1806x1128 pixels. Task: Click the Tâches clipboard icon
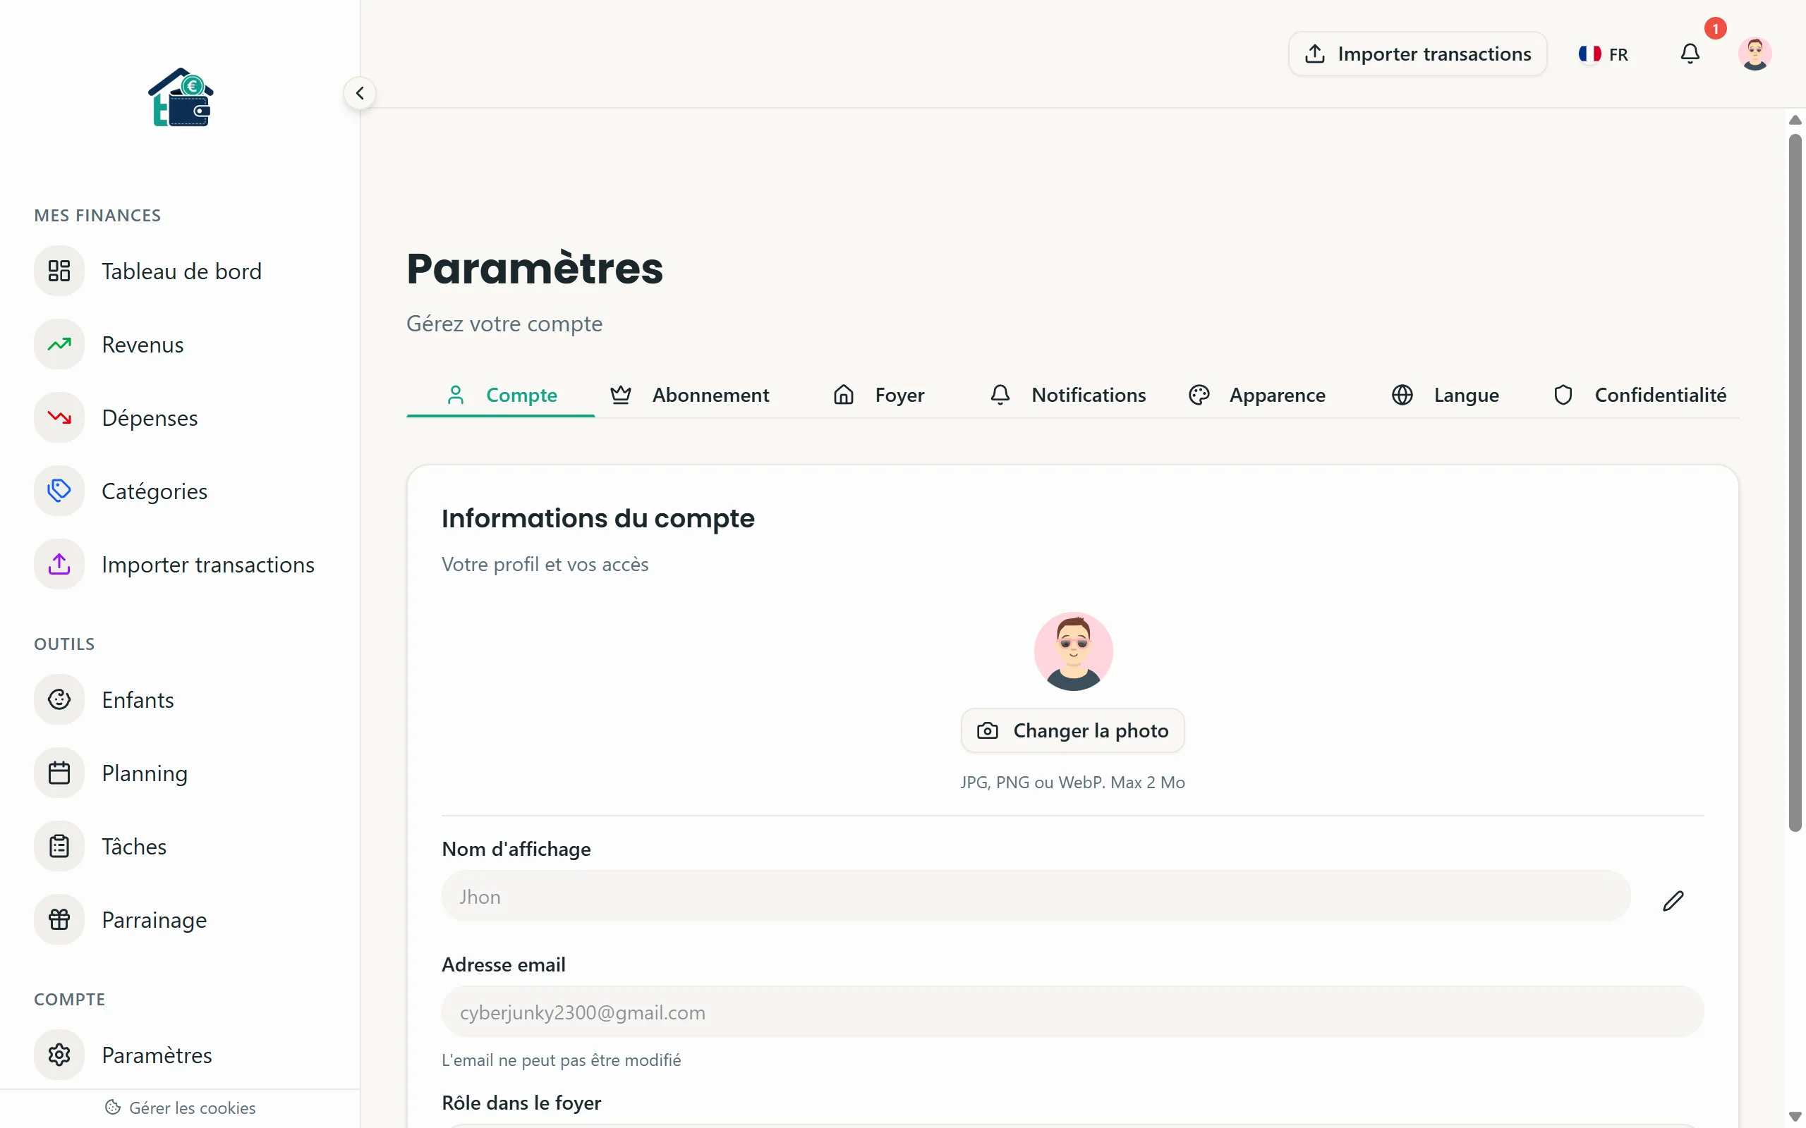click(59, 846)
